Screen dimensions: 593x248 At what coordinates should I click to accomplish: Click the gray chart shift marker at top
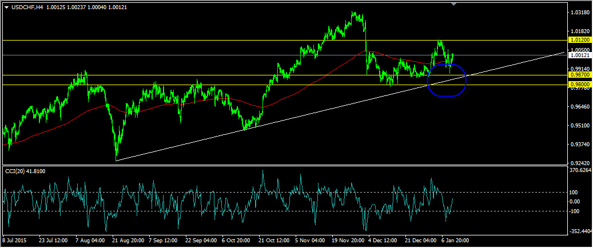pos(454,4)
